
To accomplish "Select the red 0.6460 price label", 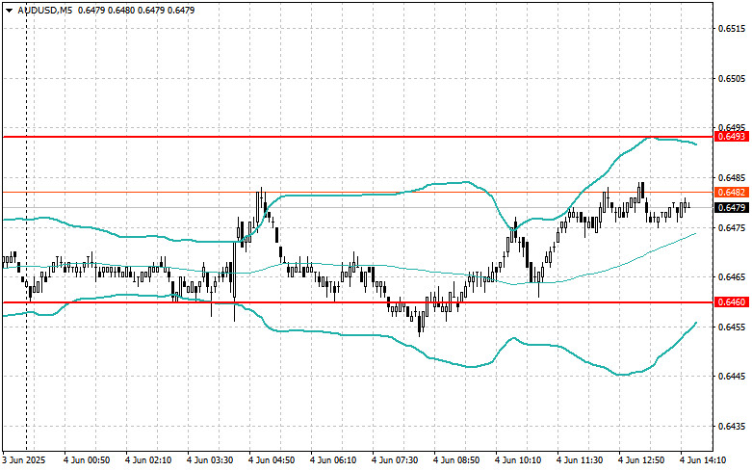I will 732,302.
